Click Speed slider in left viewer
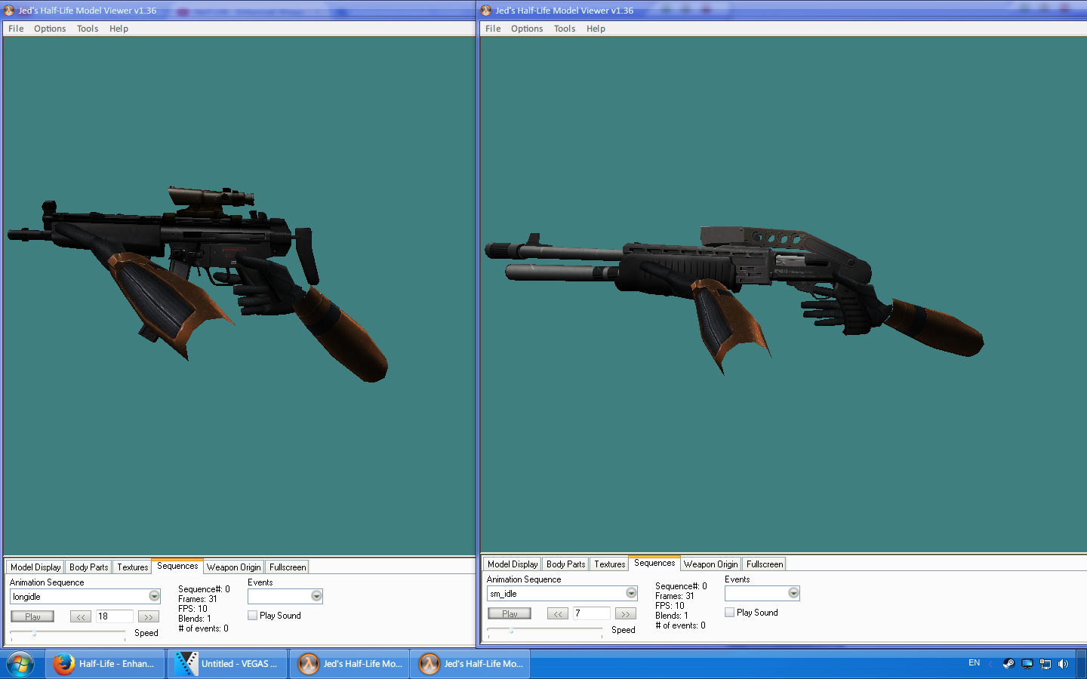The height and width of the screenshot is (679, 1087). click(x=68, y=634)
